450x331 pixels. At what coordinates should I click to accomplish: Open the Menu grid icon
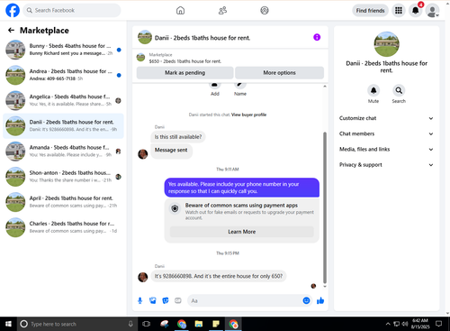399,11
